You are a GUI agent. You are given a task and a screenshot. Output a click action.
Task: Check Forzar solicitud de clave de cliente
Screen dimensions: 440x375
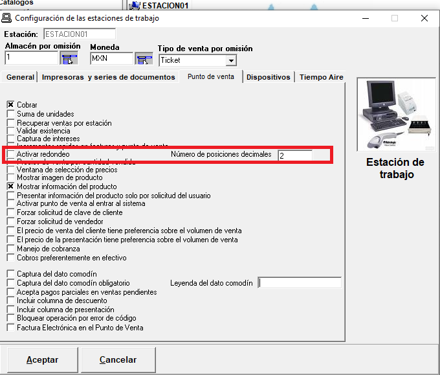coord(10,212)
